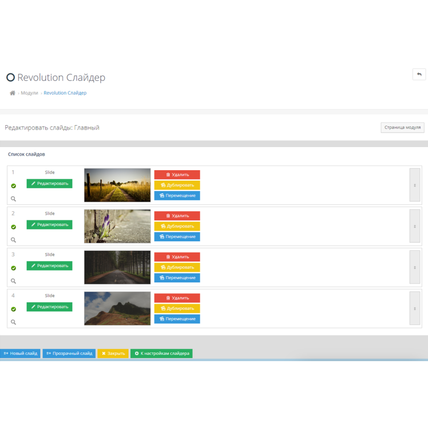Screen dimensions: 428x428
Task: Click 'Редактировать' on slide 2
Action: pyautogui.click(x=49, y=225)
